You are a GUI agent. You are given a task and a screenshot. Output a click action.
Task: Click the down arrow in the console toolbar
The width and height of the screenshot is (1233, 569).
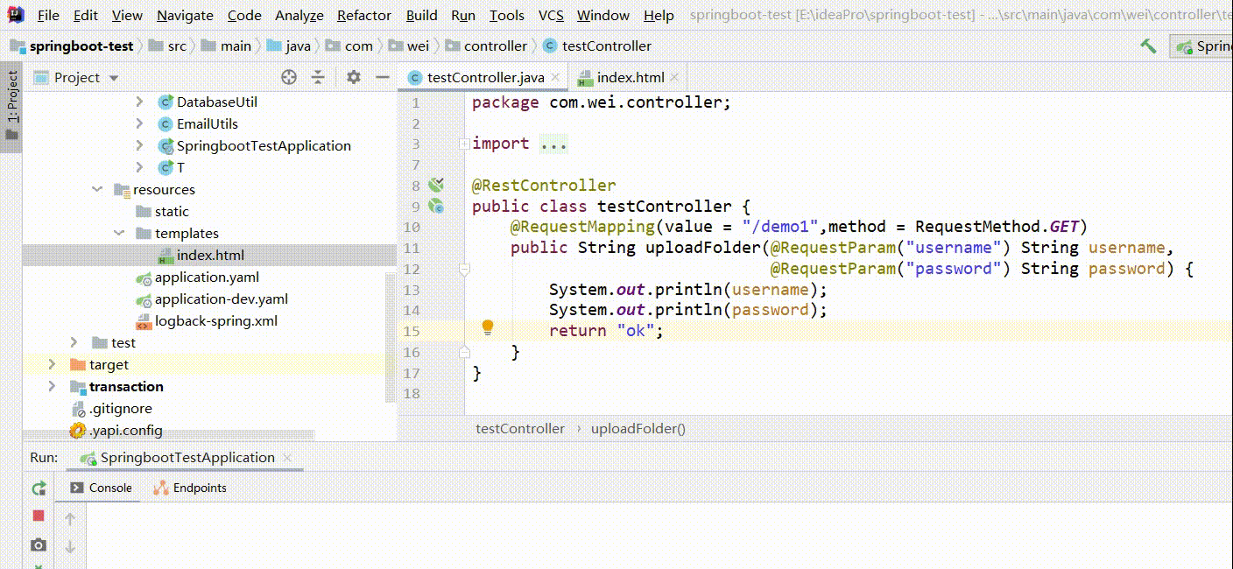point(70,547)
